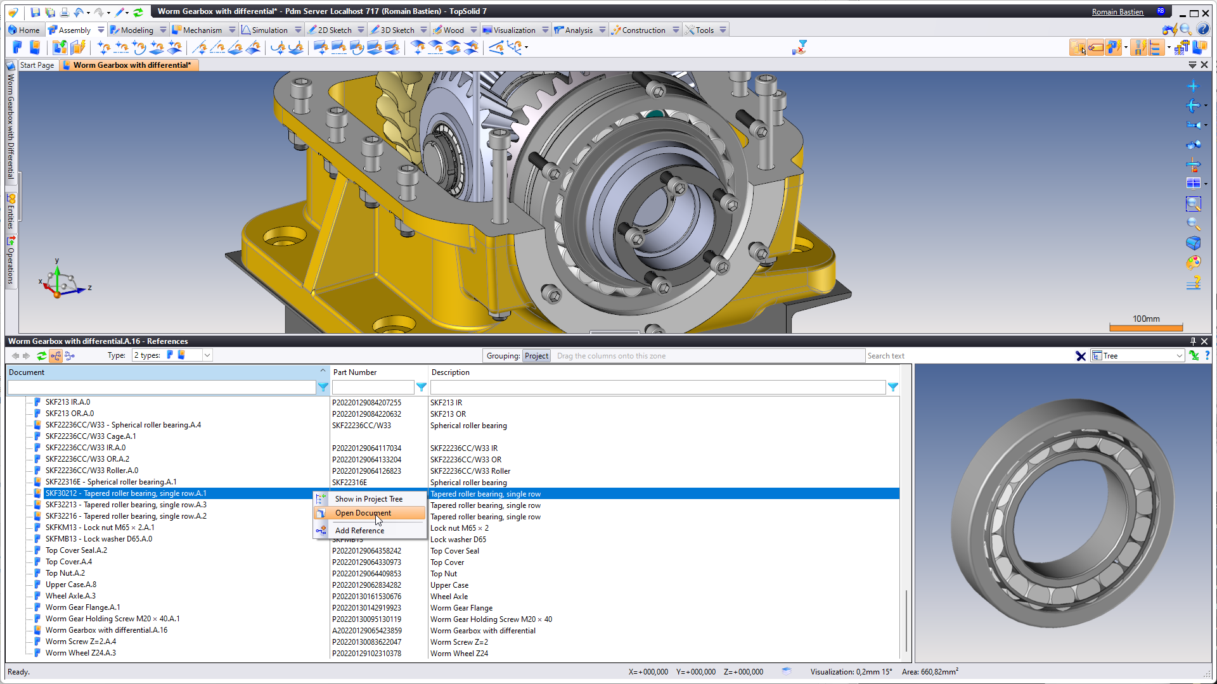Select the Upper Case.A.8 tree row
Image resolution: width=1217 pixels, height=684 pixels.
(x=70, y=585)
